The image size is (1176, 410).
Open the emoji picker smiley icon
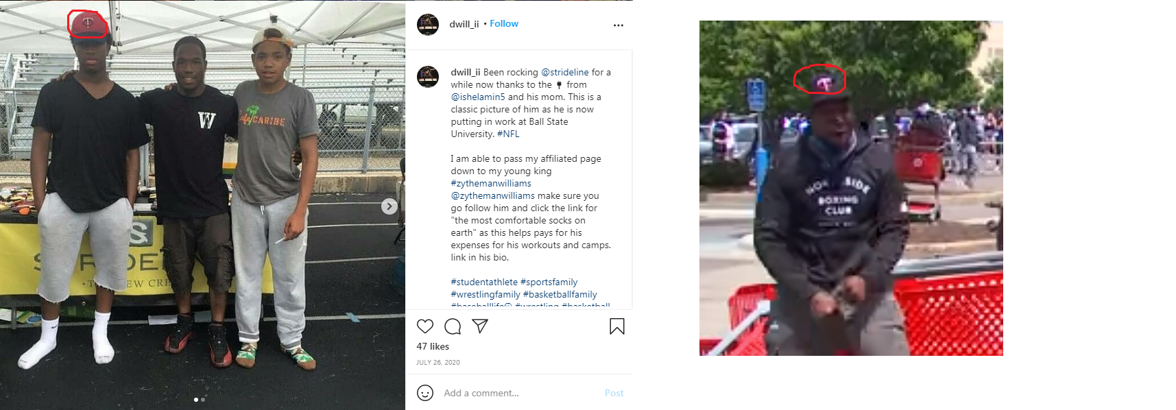425,393
